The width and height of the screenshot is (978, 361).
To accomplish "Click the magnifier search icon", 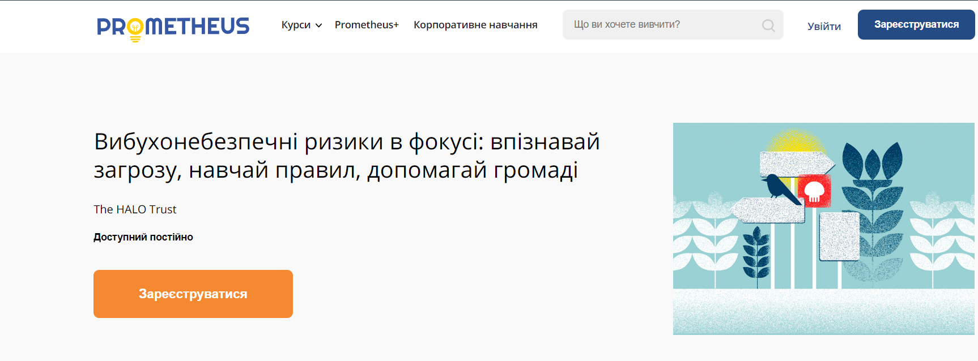I will (x=768, y=25).
